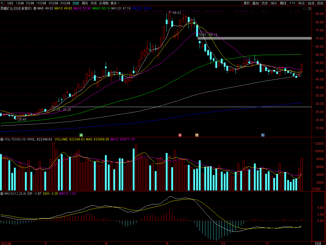This screenshot has width=326, height=245.
Task: Open the main chart indicator dropdown arrow
Action: point(35,8)
